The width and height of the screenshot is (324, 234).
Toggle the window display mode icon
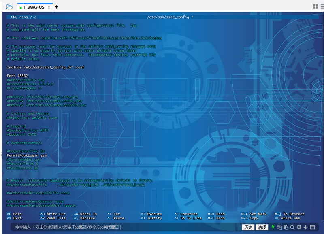(312, 227)
